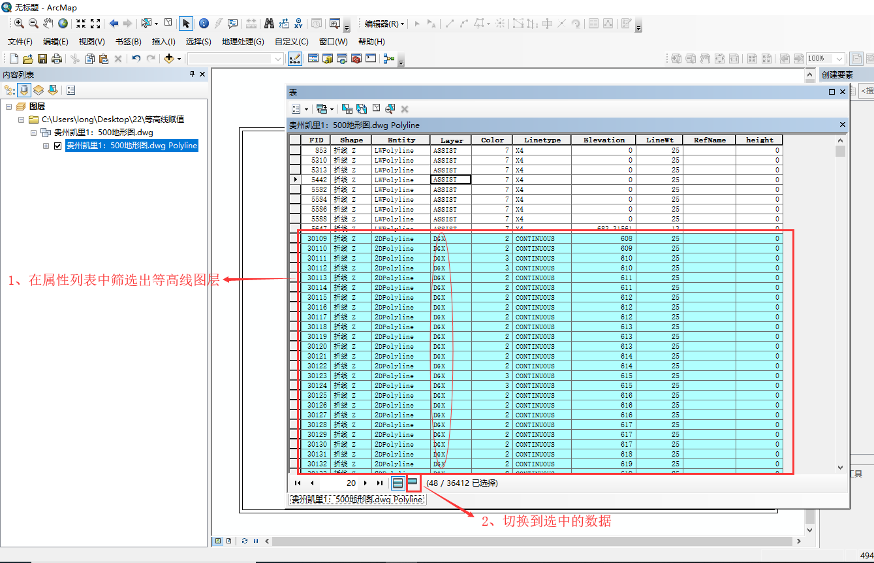Viewport: 874px width, 563px height.
Task: Collapse the 贵州凯里1:500地形图.dwg group
Action: click(x=34, y=133)
